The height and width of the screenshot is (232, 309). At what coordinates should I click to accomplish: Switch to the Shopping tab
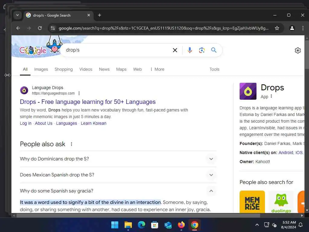click(64, 69)
